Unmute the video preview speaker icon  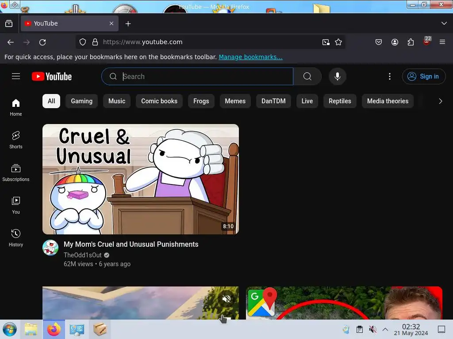(227, 299)
